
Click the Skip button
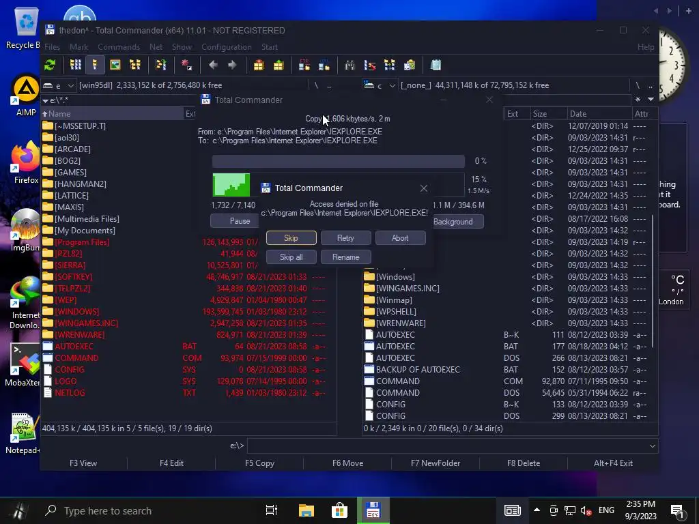coord(291,238)
